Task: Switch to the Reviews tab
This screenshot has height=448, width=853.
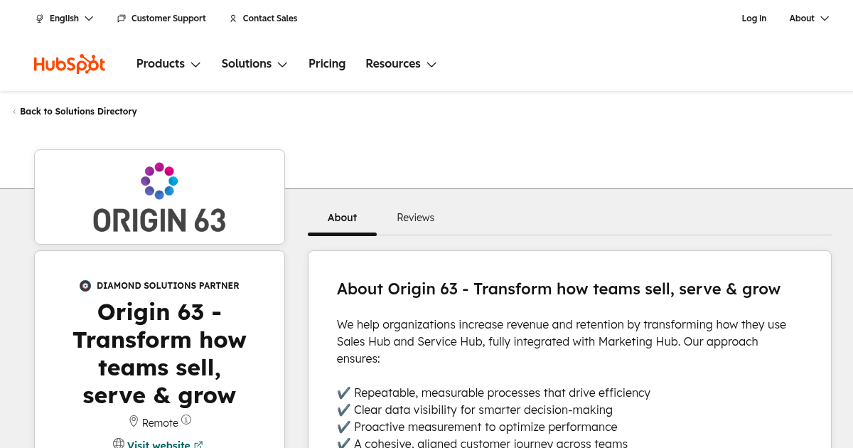Action: [x=416, y=218]
